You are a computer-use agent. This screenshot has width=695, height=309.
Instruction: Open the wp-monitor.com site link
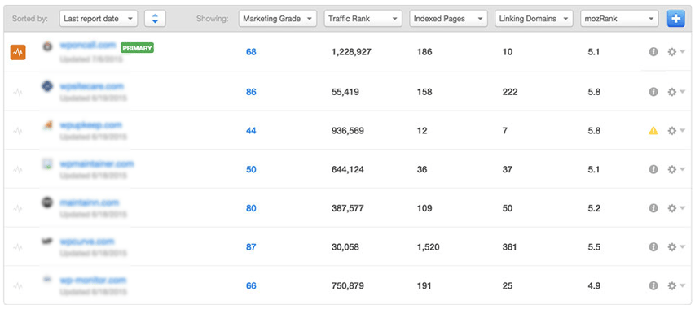tap(93, 281)
